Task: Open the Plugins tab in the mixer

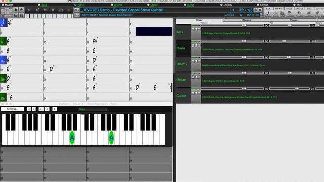Action: click(247, 20)
